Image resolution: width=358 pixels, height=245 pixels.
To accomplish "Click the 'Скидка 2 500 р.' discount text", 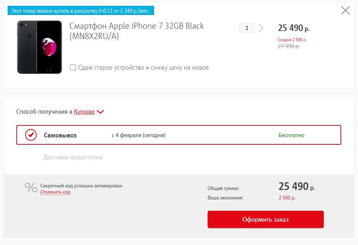I will click(292, 39).
